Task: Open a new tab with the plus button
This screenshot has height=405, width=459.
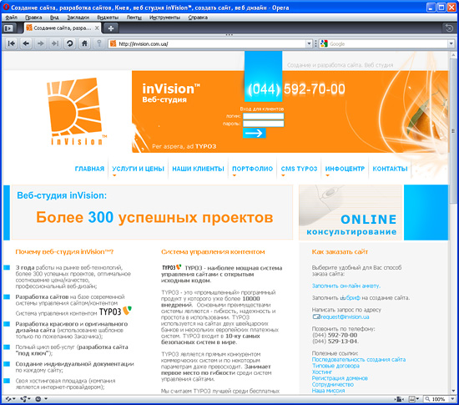Action: 111,28
